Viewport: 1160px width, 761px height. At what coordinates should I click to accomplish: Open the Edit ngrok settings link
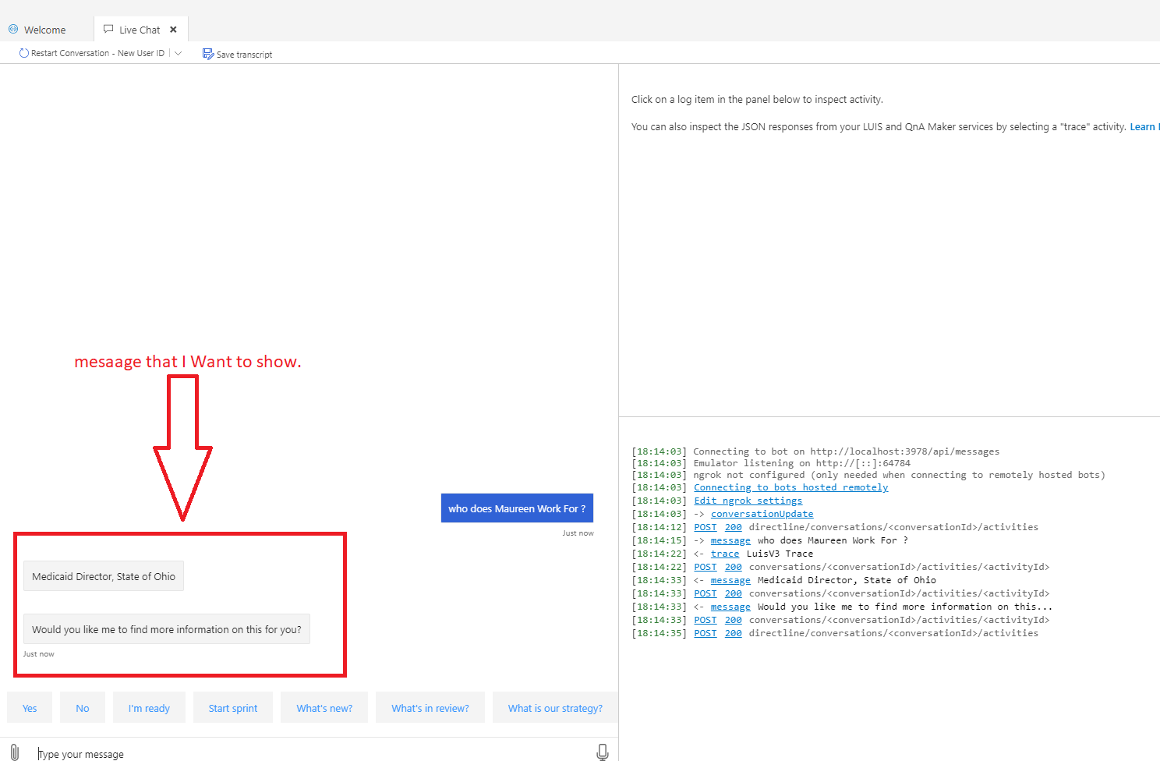(x=747, y=500)
